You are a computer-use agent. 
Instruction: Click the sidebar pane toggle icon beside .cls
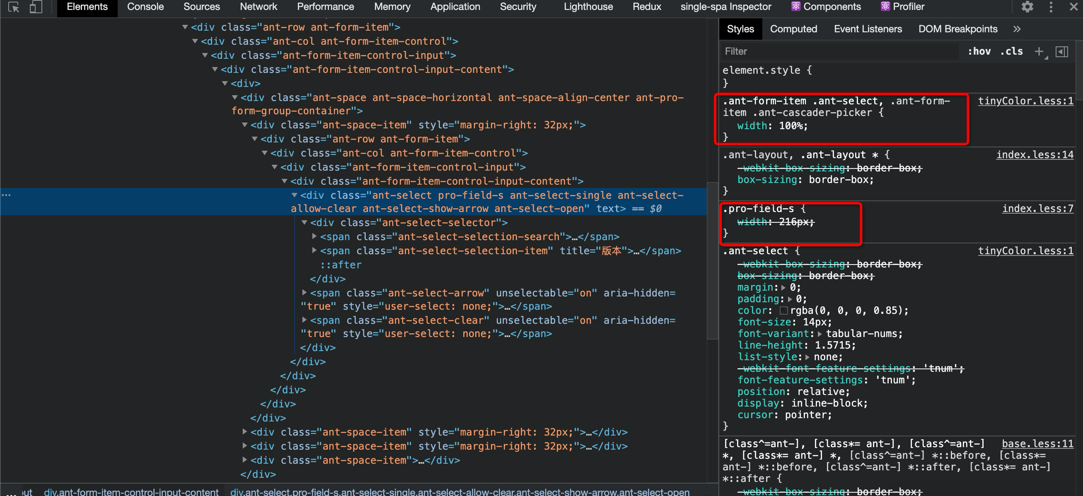point(1063,51)
